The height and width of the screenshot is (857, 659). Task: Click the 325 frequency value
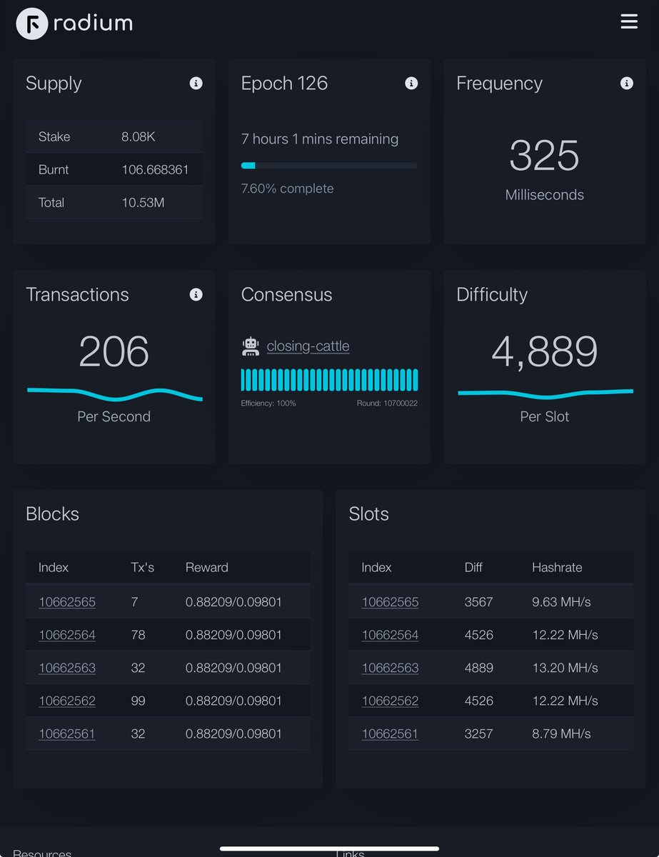[x=544, y=156]
